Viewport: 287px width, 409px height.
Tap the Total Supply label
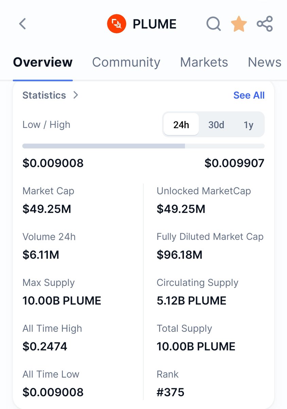coord(184,329)
